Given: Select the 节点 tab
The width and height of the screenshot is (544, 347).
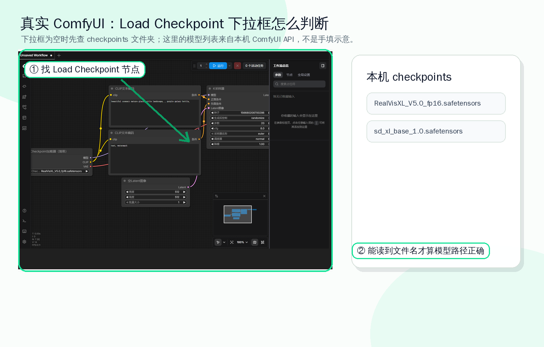Looking at the screenshot, I should (289, 75).
